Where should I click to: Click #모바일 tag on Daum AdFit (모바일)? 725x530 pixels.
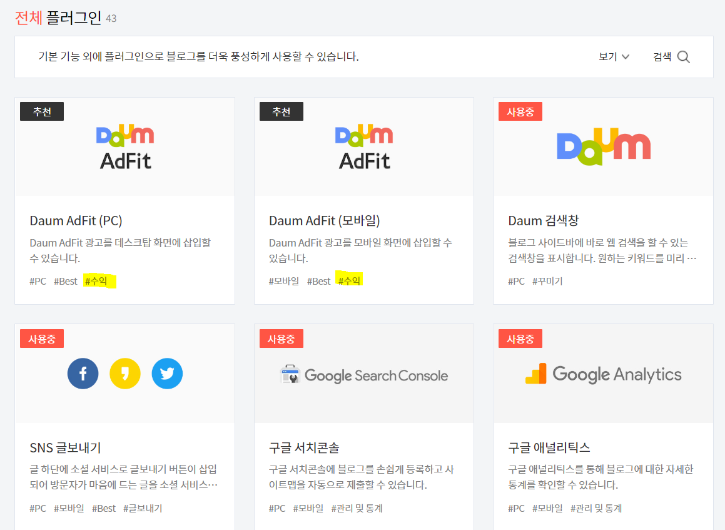[284, 281]
